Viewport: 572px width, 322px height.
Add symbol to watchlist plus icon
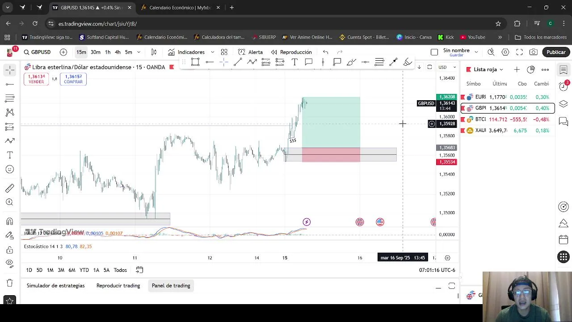pos(517,70)
